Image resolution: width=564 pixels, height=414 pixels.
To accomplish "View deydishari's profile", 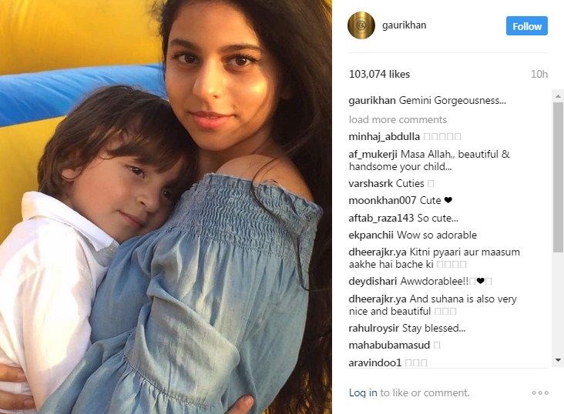I will tap(373, 282).
